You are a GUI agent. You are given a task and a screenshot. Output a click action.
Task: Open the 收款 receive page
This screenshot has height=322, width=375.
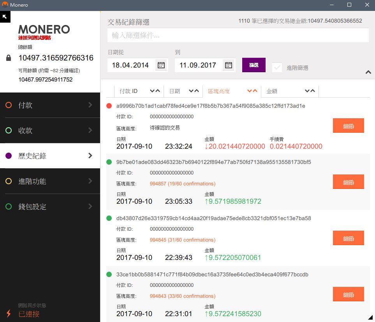coord(50,130)
